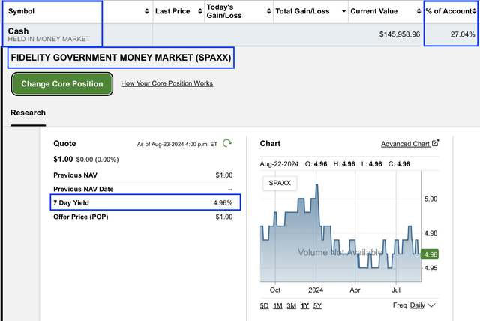
Task: Select the 5D chart range
Action: 265,305
